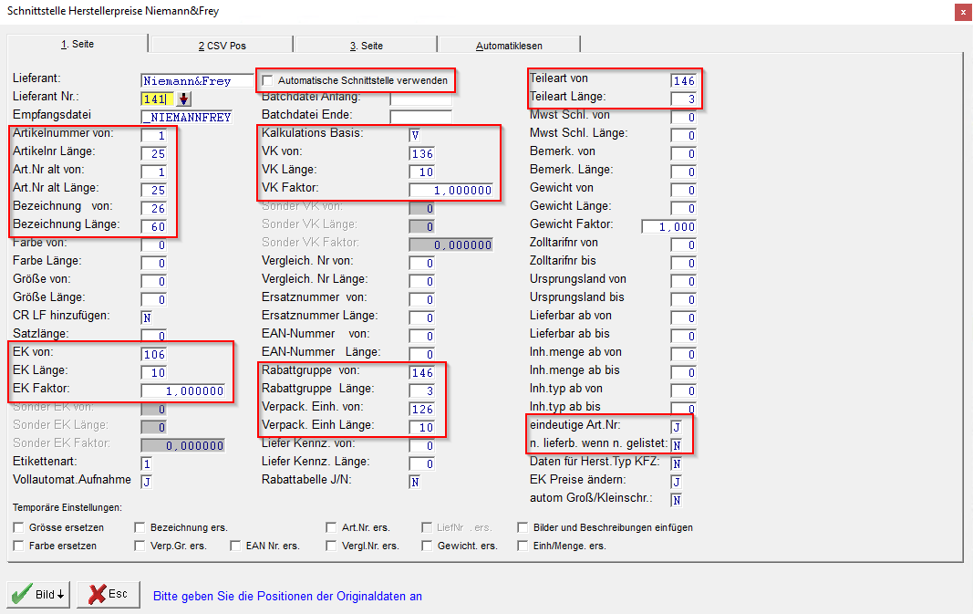This screenshot has width=973, height=614.
Task: Click the EAN-Nummer von field
Action: pos(422,336)
